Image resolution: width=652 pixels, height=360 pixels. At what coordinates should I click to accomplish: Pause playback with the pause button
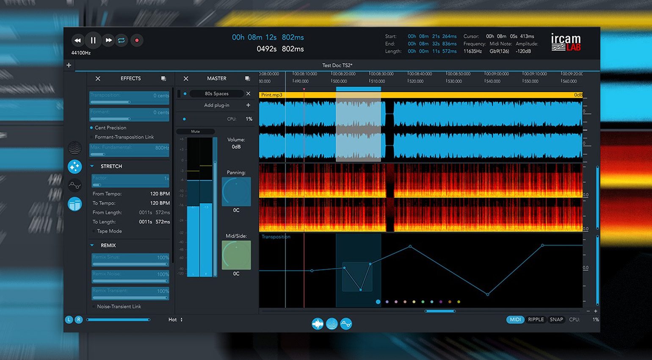[x=93, y=41]
